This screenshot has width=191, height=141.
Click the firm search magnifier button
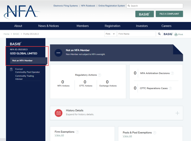(159, 34)
